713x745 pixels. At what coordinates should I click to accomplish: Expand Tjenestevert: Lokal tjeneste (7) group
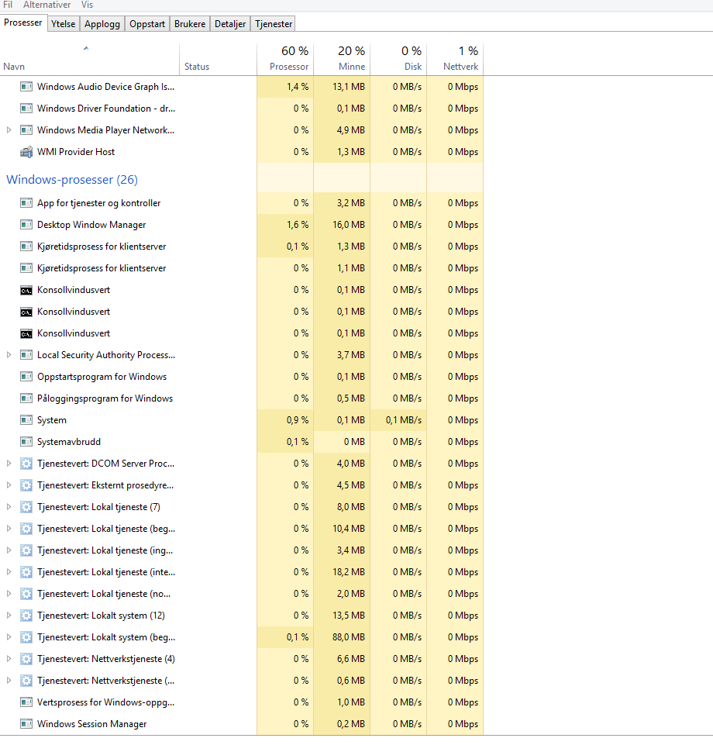[9, 507]
